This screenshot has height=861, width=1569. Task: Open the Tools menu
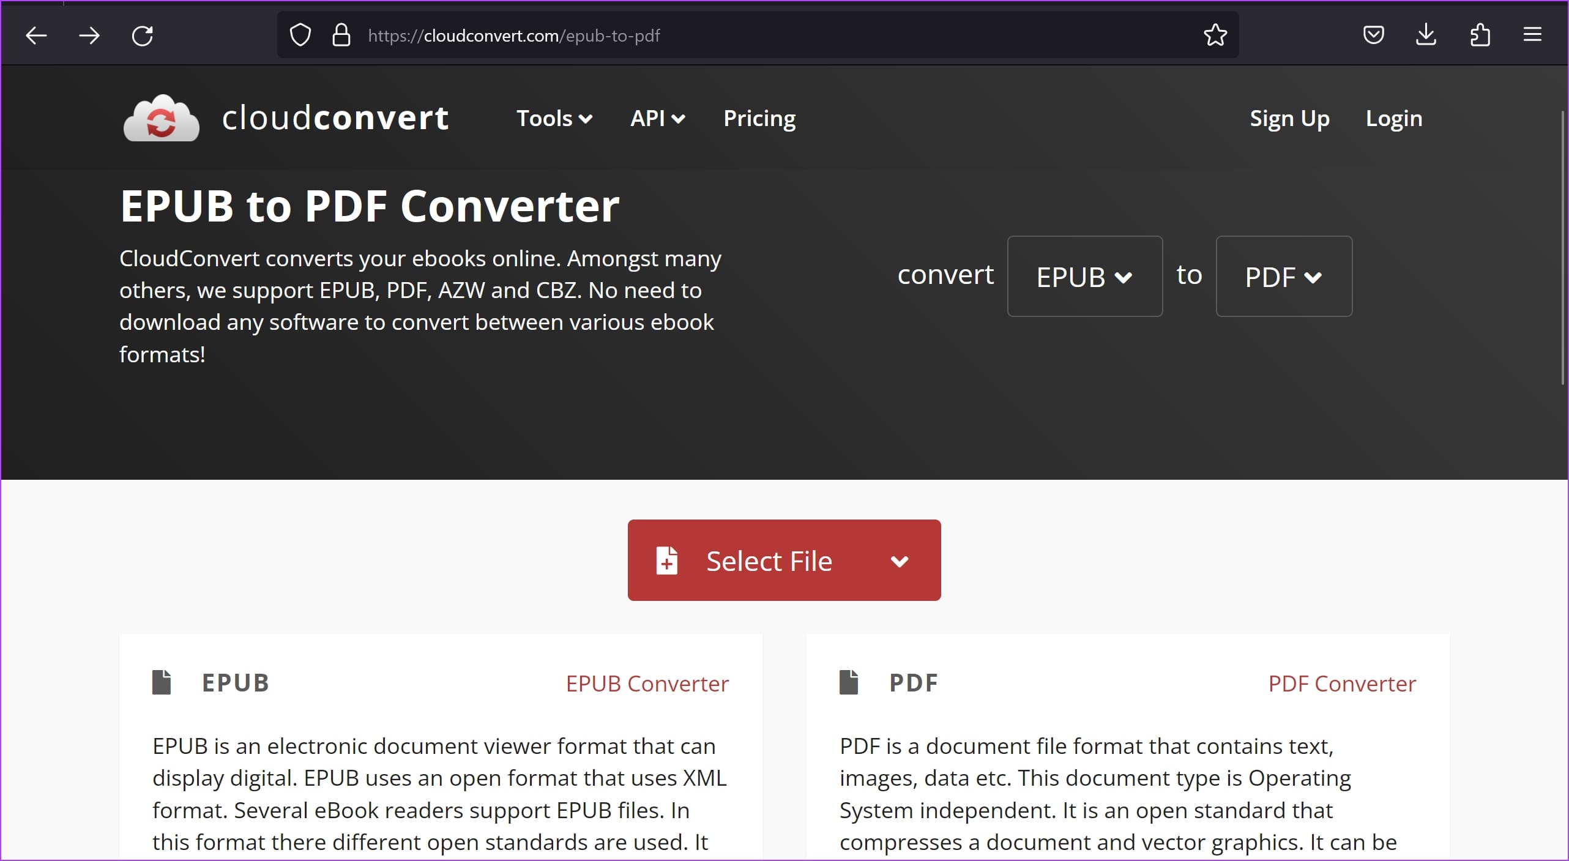click(553, 119)
